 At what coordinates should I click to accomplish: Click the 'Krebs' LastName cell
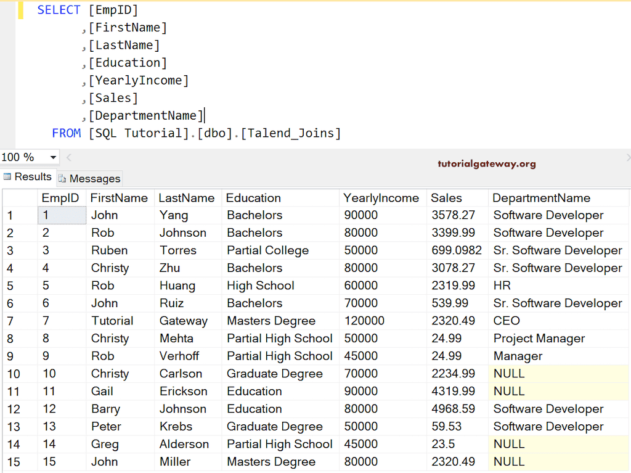click(188, 426)
